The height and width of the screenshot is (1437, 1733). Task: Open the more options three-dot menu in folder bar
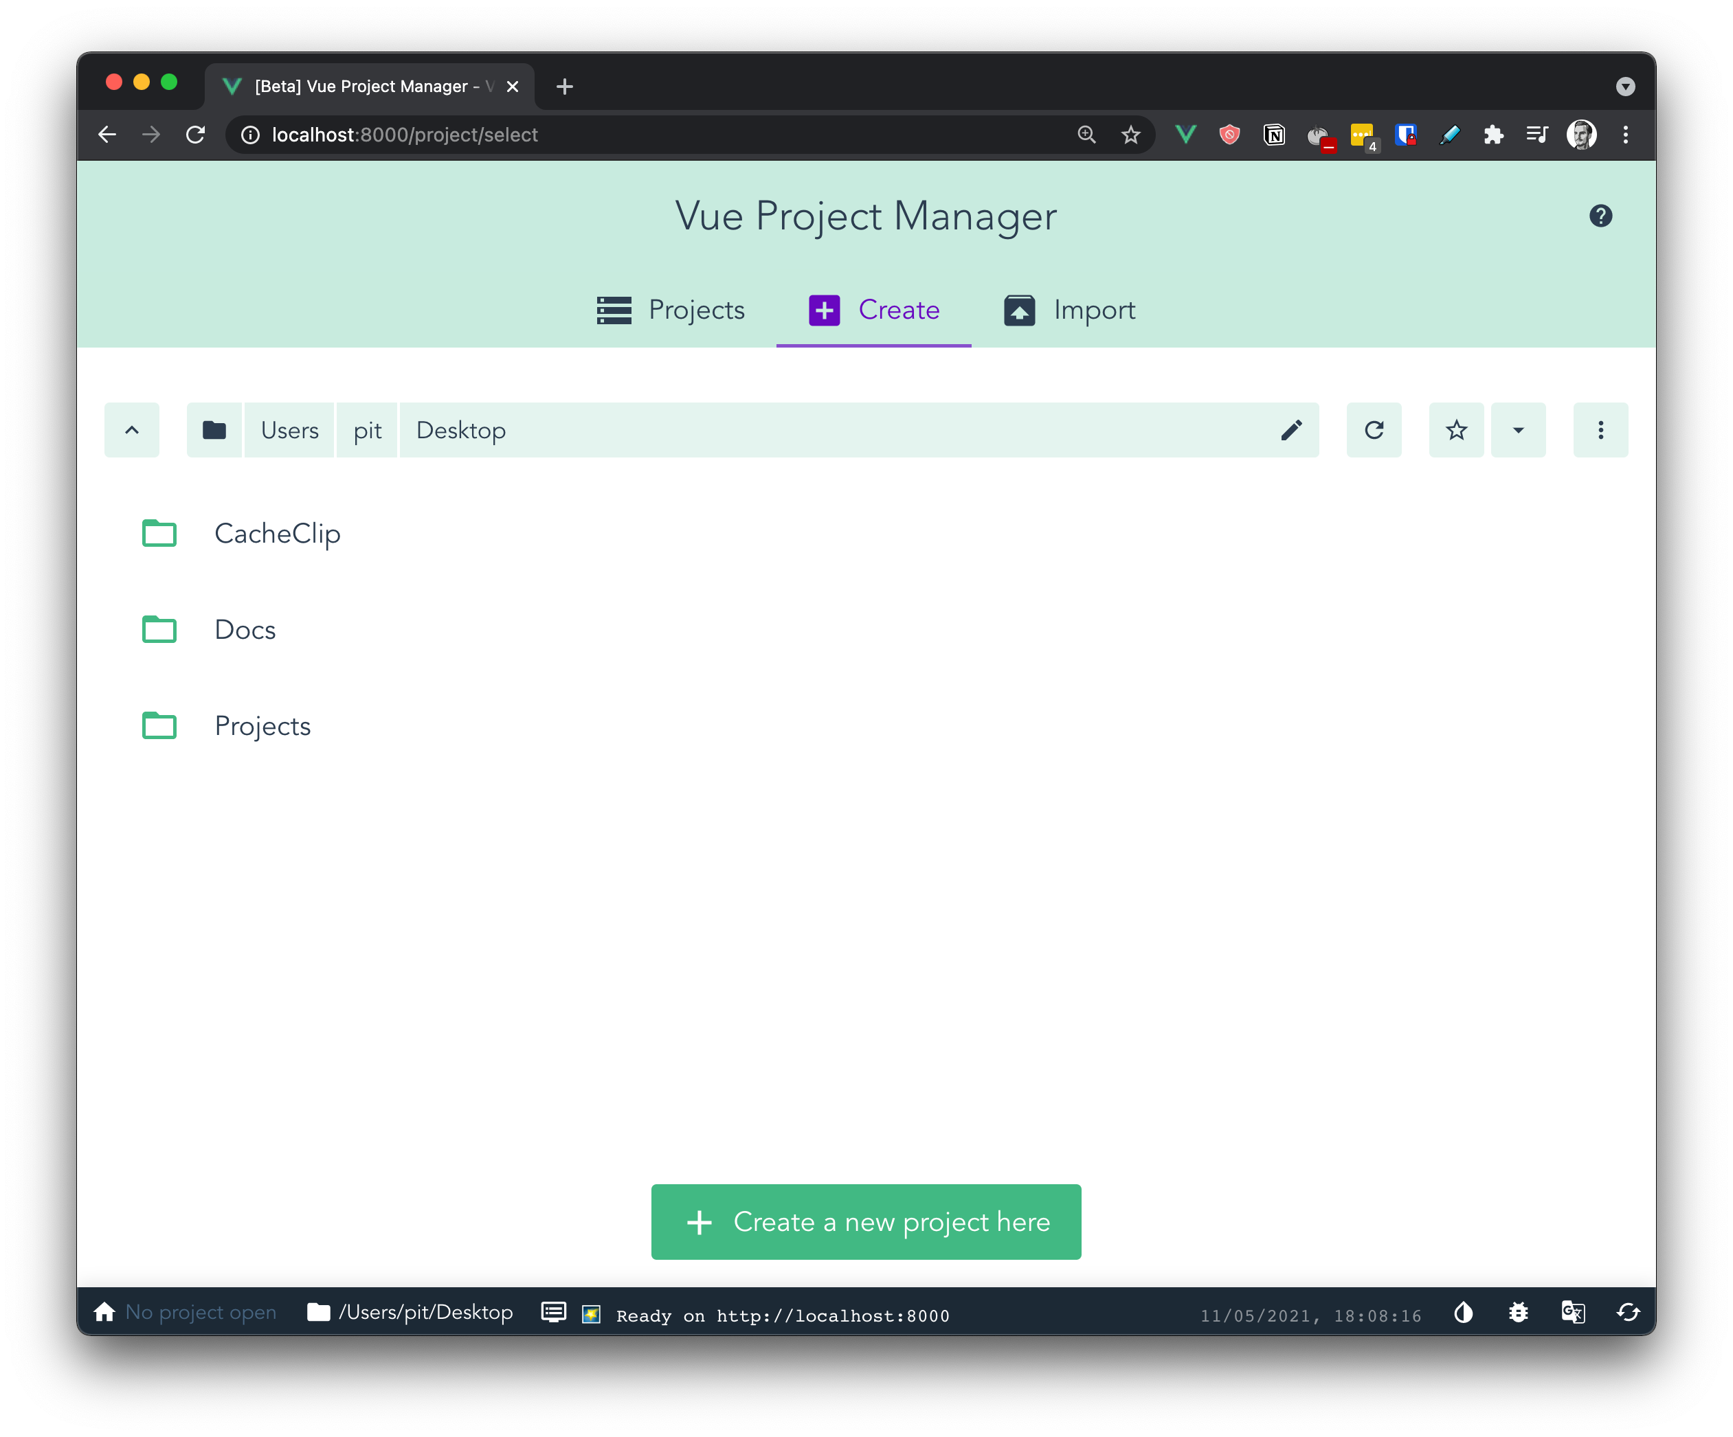(1601, 430)
